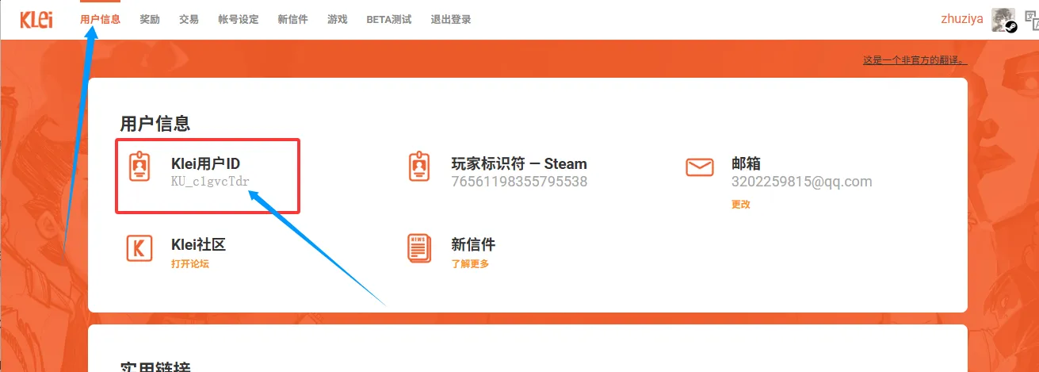The height and width of the screenshot is (372, 1039).
Task: Open the 用户信息 tab
Action: point(100,20)
